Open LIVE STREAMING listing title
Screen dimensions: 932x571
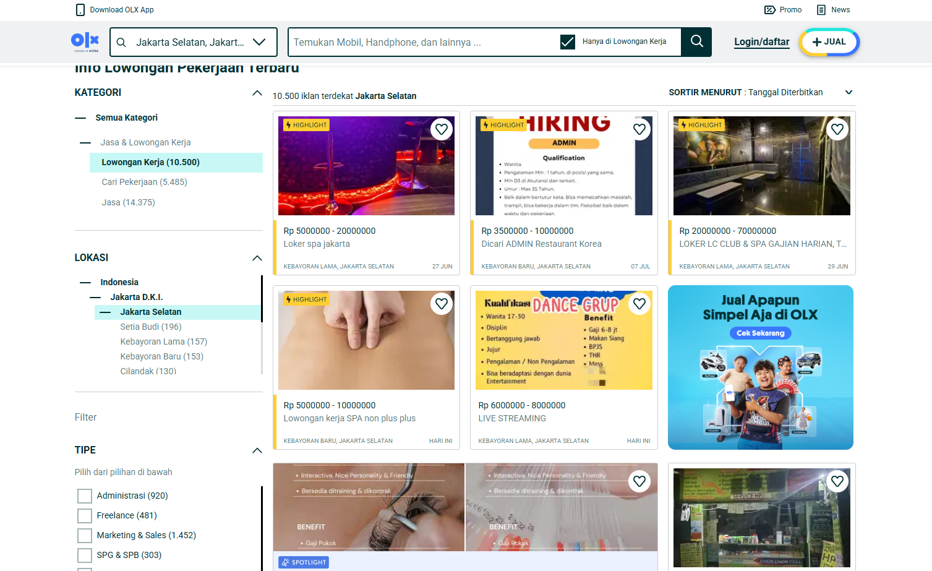512,418
